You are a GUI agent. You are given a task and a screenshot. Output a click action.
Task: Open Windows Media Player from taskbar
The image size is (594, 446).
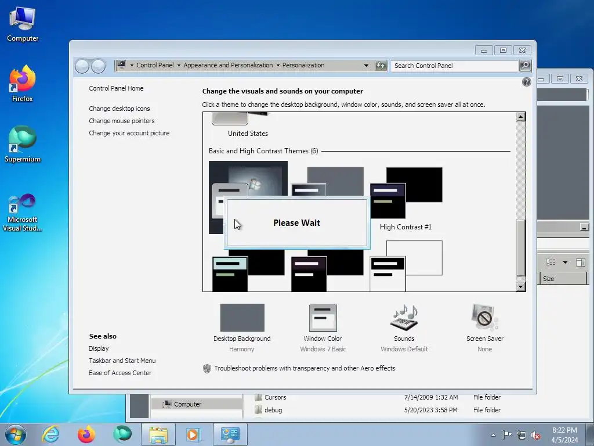click(194, 434)
